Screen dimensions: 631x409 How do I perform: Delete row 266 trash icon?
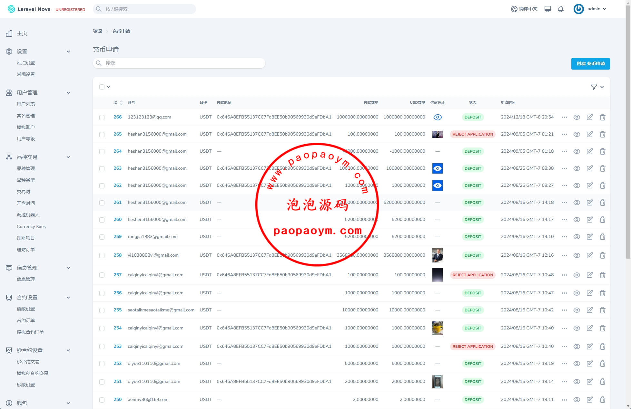coord(602,117)
